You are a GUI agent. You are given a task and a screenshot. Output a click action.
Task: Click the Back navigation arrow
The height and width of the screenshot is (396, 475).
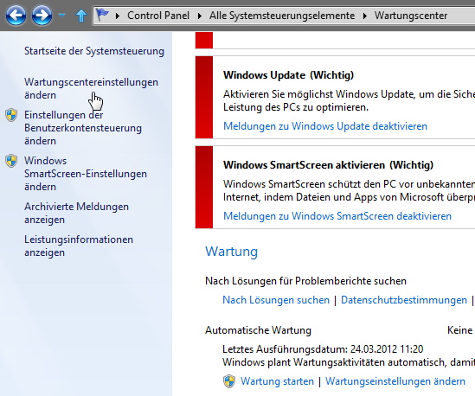pos(16,16)
